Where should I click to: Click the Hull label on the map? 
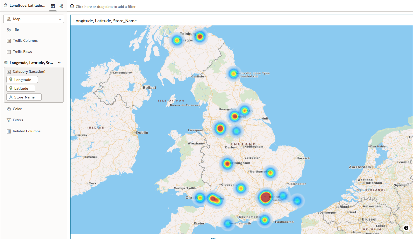point(265,119)
